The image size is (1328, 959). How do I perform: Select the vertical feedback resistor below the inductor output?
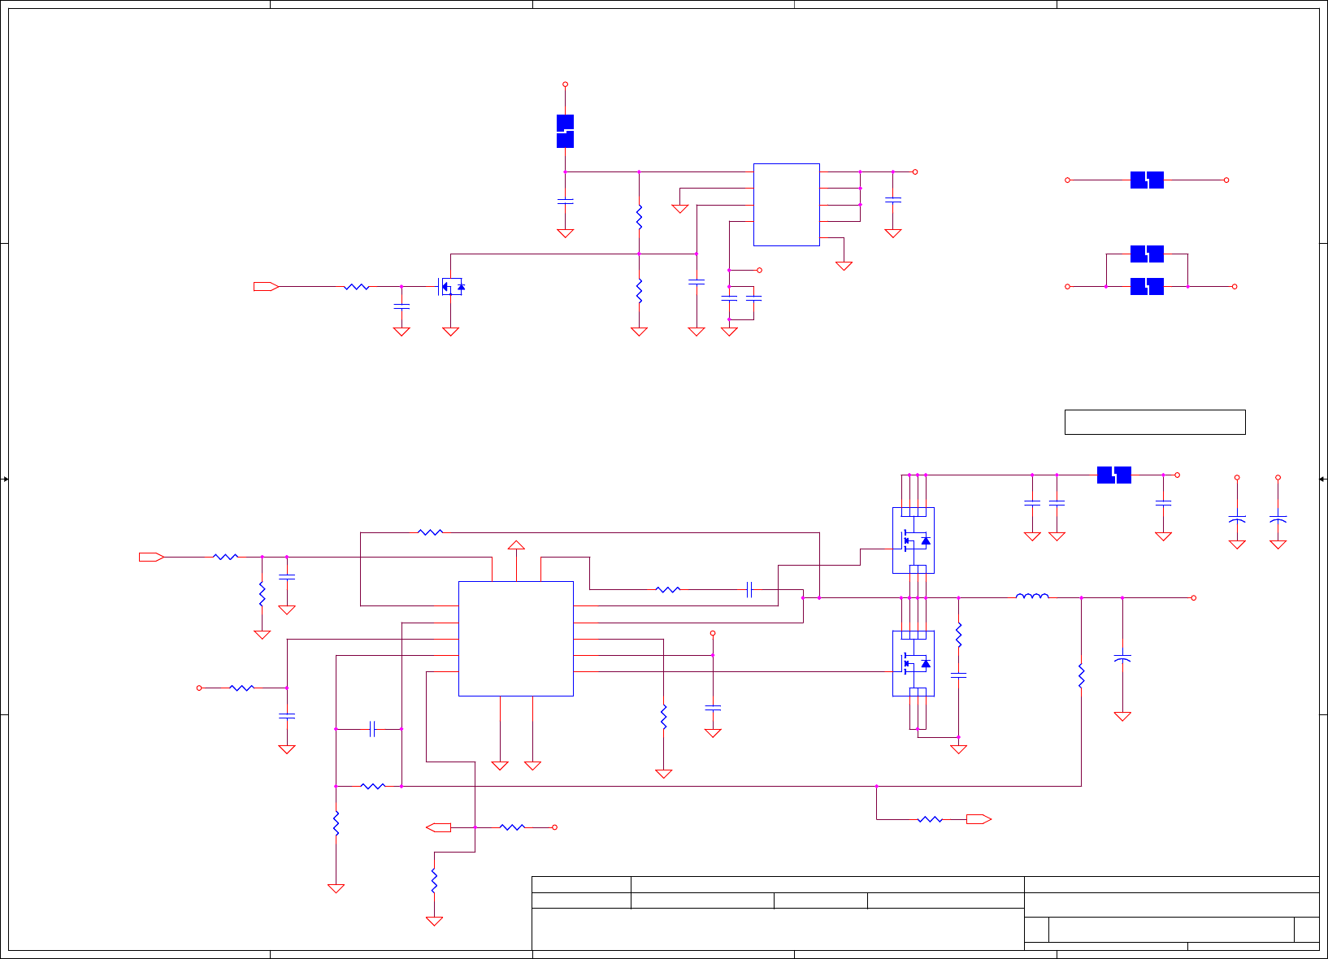(x=1081, y=675)
